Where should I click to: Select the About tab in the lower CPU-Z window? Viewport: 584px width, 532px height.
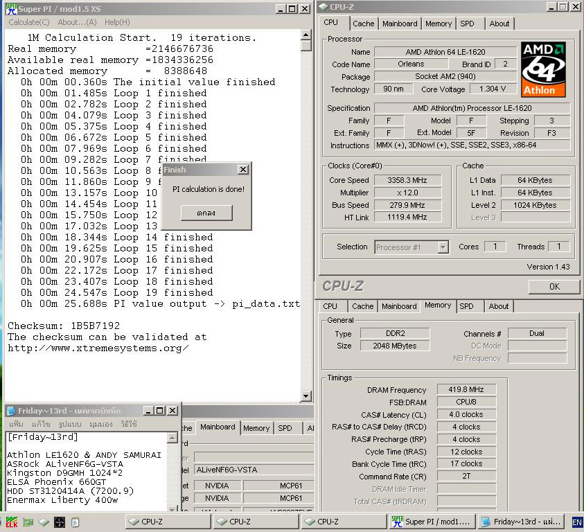[x=498, y=306]
